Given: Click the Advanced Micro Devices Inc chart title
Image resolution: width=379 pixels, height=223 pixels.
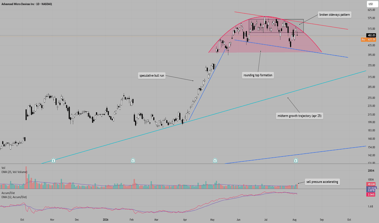Looking at the screenshot, I should 26,4.
